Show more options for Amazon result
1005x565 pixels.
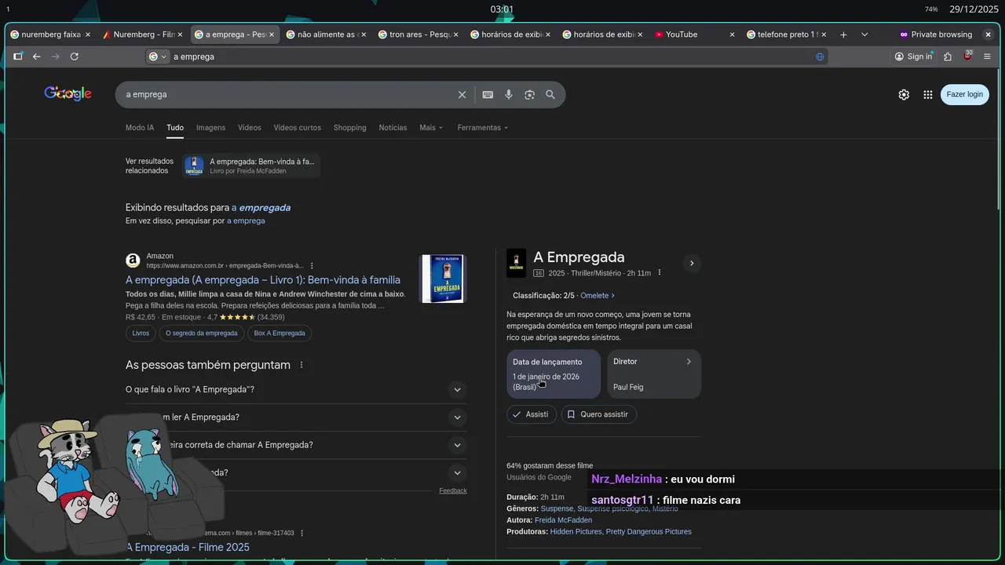[312, 265]
